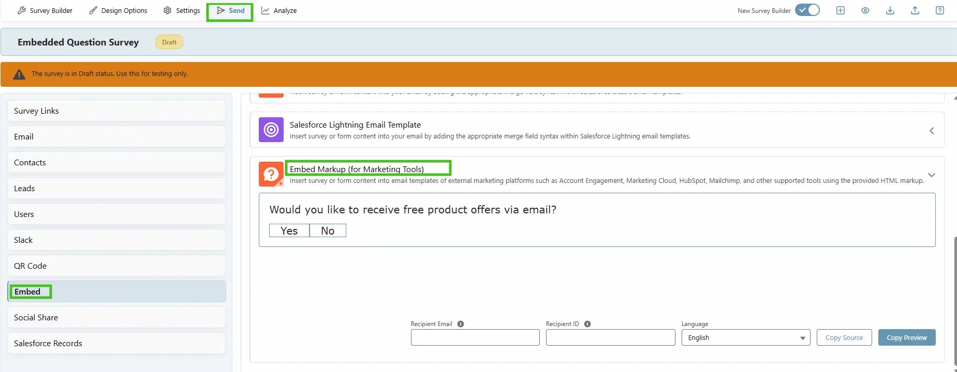
Task: Open Leads in the sidebar
Action: click(x=116, y=188)
